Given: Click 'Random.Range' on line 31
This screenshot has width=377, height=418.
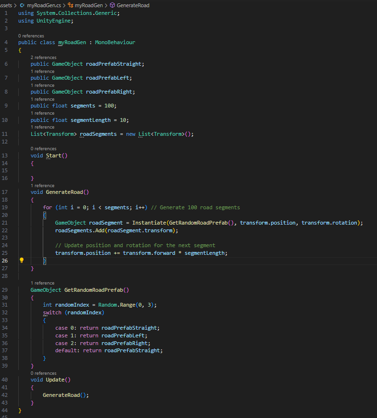Looking at the screenshot, I should 117,305.
